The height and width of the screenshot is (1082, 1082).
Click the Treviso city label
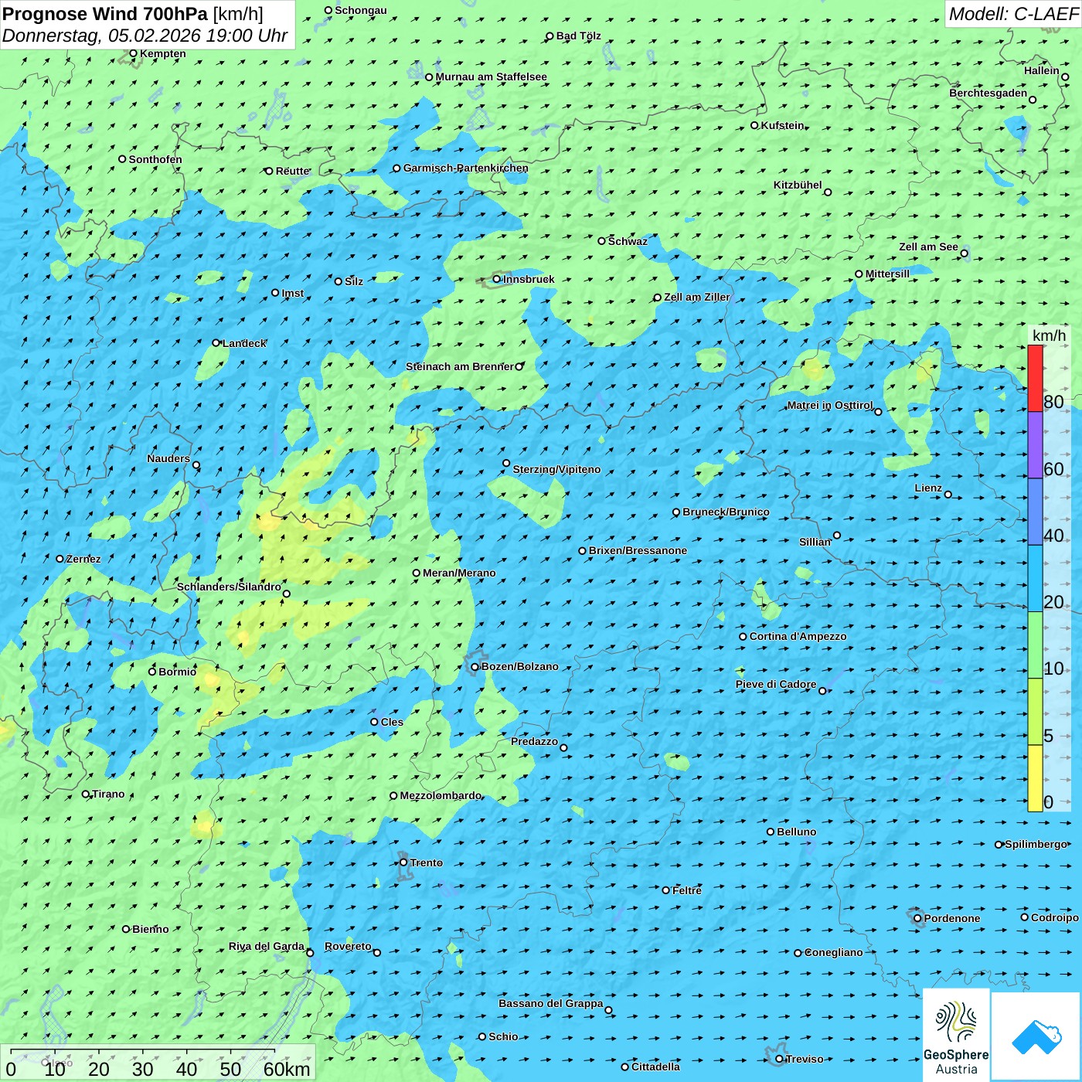point(805,1059)
